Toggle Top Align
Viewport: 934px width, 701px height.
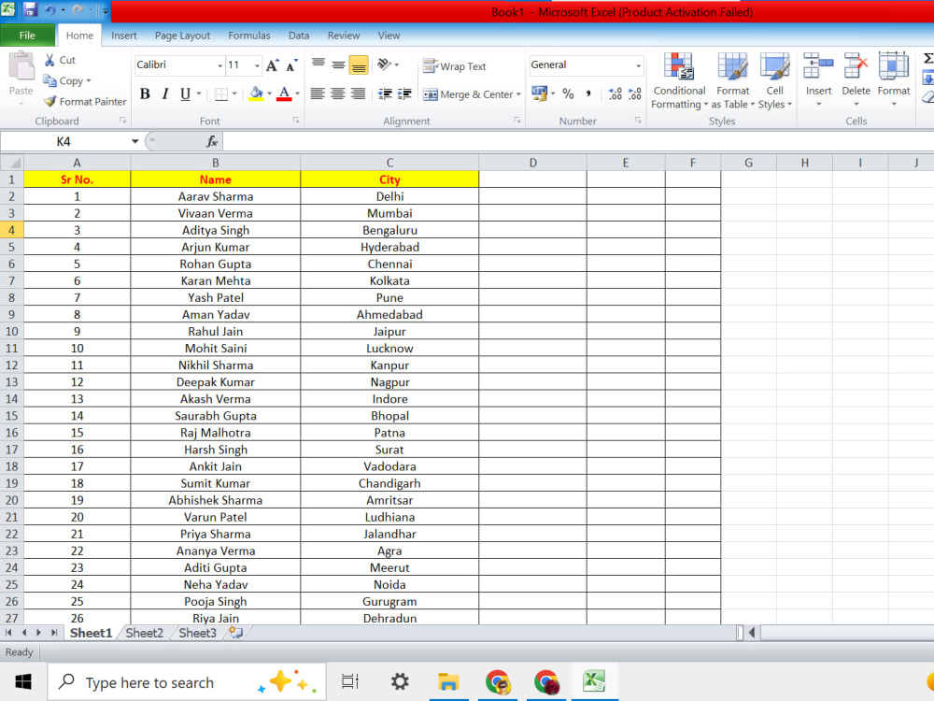click(x=318, y=64)
